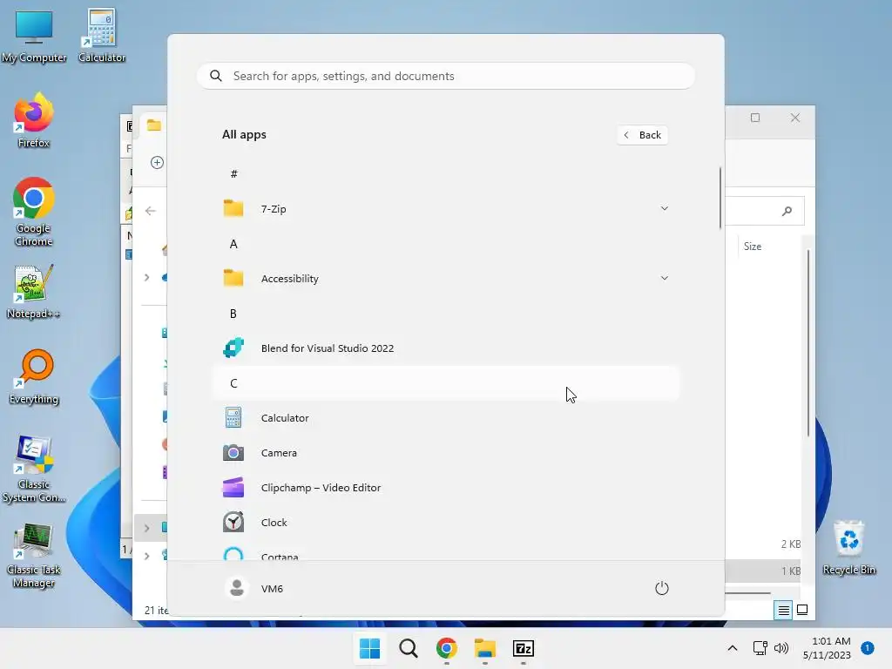Select the Google Chrome desktop shortcut
Image resolution: width=892 pixels, height=669 pixels.
click(x=34, y=213)
